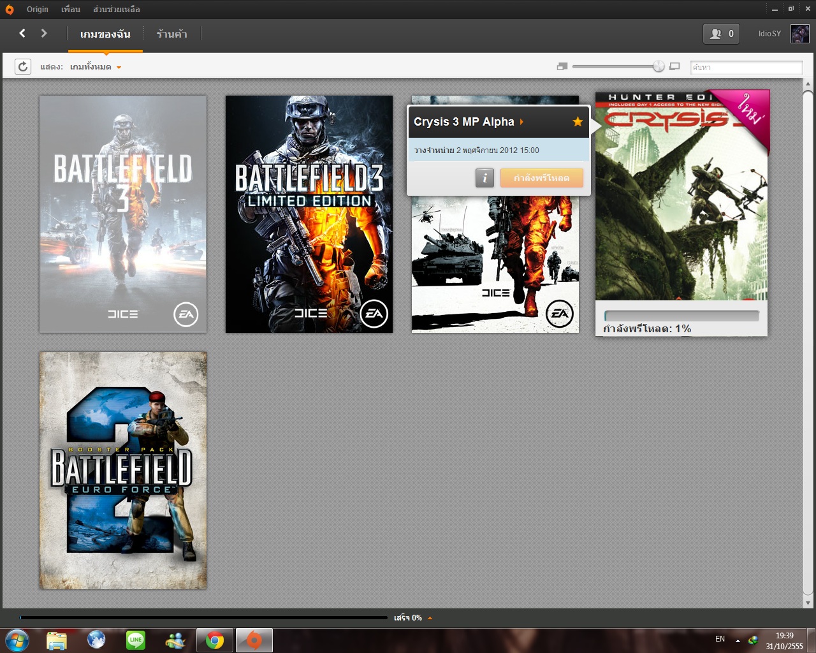Image resolution: width=816 pixels, height=653 pixels.
Task: Click the เสร็จ 0% status text
Action: pos(408,618)
